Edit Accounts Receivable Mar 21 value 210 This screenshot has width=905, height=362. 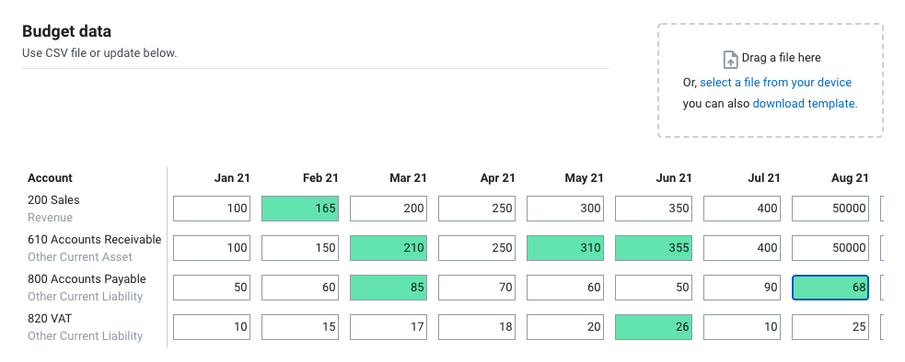(x=389, y=248)
